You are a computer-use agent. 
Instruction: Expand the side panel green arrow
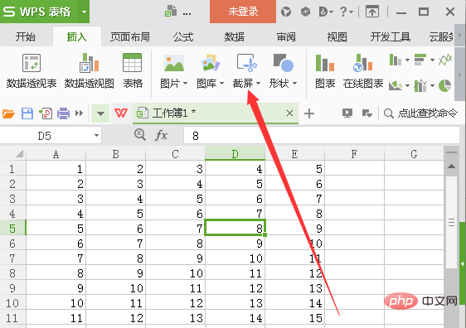(x=463, y=263)
